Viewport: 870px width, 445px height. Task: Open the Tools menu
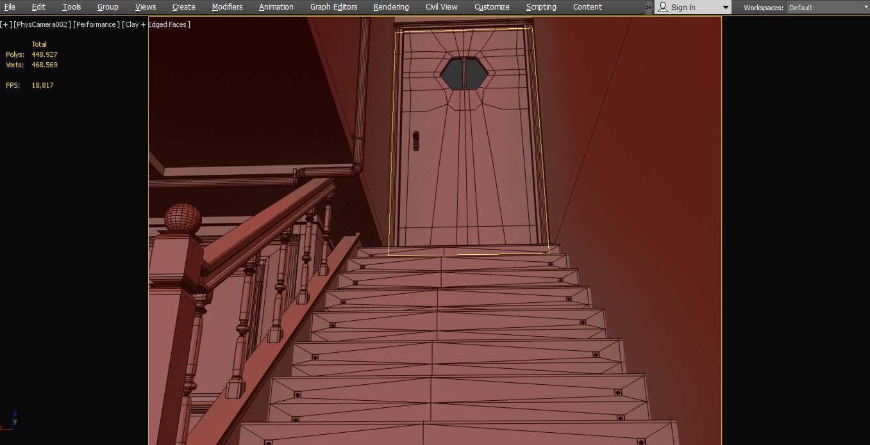(71, 7)
